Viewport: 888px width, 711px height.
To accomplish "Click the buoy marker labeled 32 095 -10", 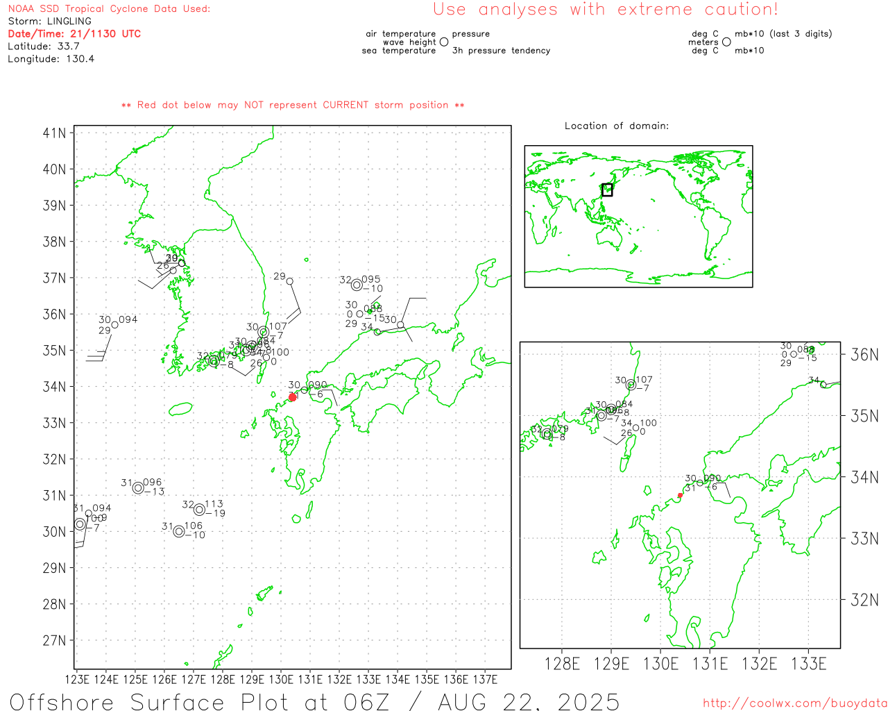I will 357,285.
